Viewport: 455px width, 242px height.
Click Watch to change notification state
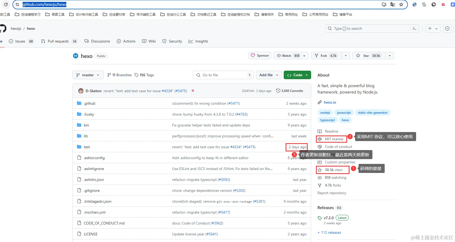coord(287,56)
